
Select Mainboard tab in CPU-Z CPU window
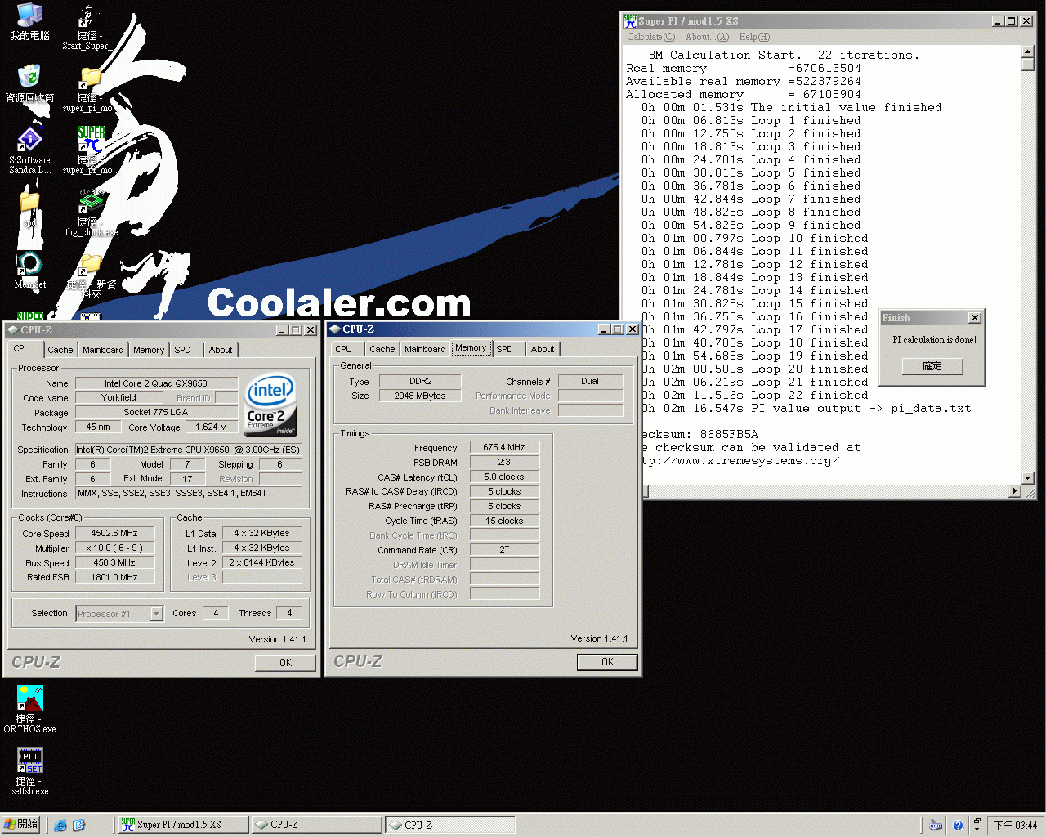click(x=103, y=350)
